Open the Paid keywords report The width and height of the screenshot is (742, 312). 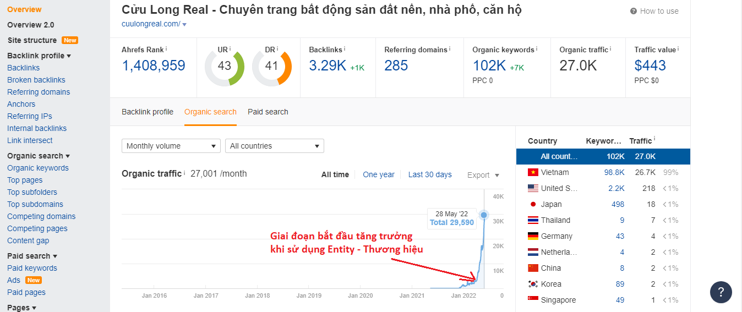(32, 268)
